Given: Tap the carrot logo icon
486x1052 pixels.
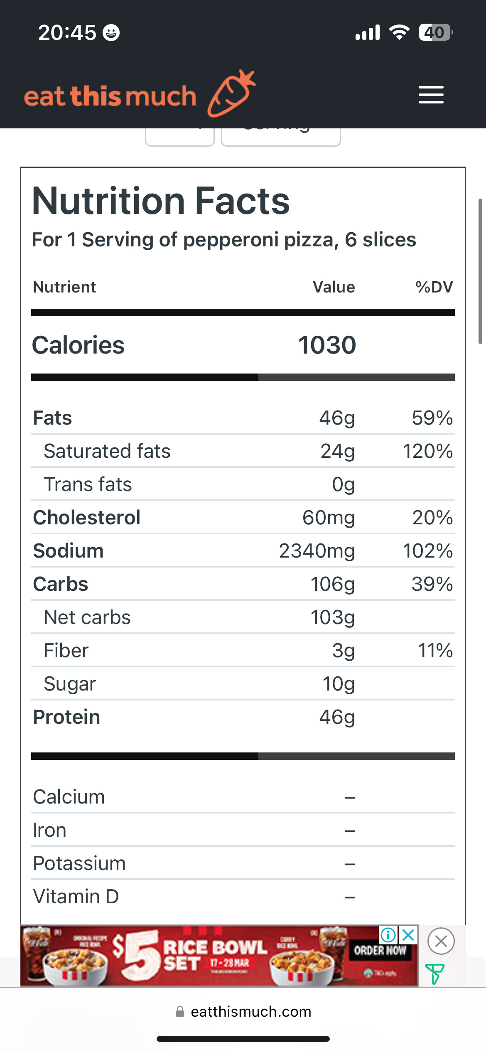Looking at the screenshot, I should click(231, 94).
